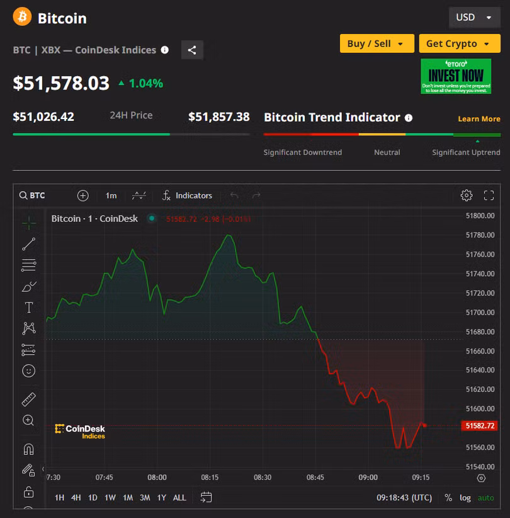Image resolution: width=510 pixels, height=518 pixels.
Task: Click Learn More link
Action: click(x=479, y=118)
